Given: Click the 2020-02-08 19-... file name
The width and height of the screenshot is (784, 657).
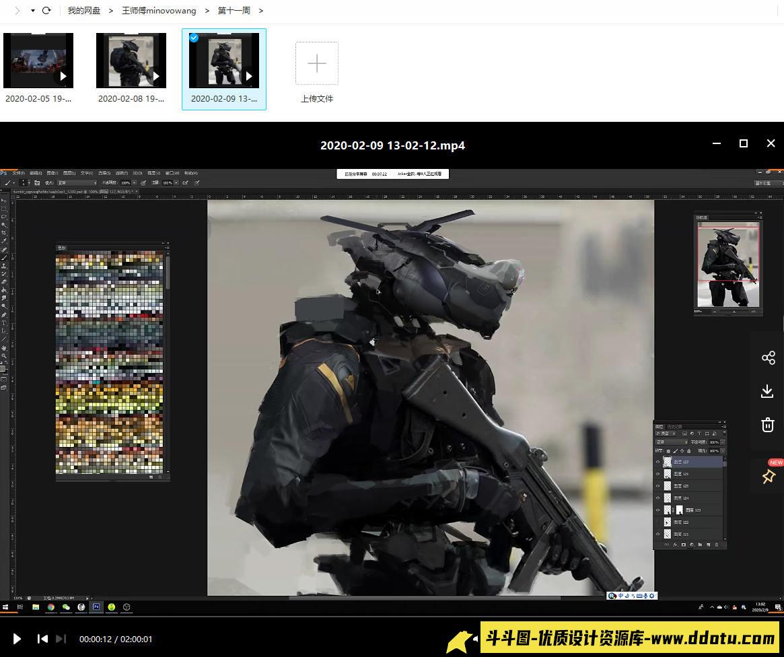Looking at the screenshot, I should [131, 98].
